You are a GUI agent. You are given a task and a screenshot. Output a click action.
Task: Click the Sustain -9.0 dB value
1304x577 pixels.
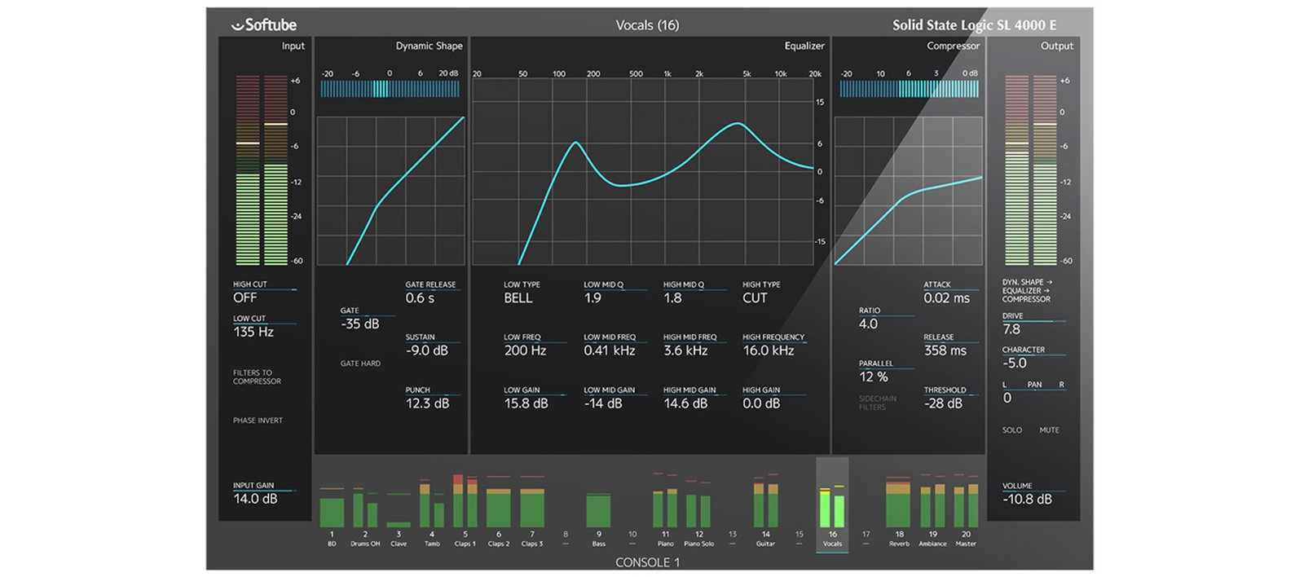427,350
